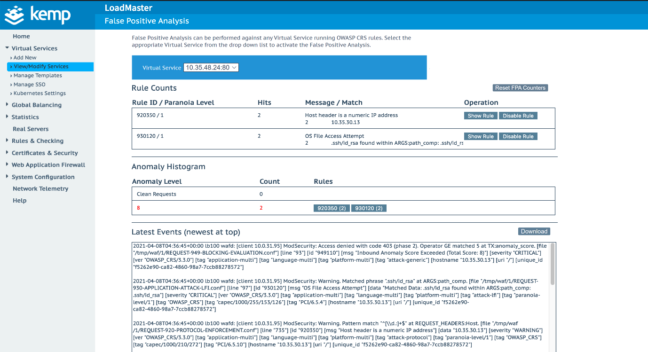Show Rule for rule 930120
648x352 pixels.
[481, 136]
